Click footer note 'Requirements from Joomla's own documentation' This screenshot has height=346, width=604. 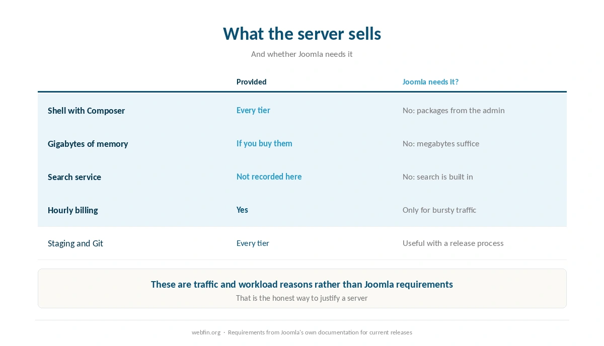(x=320, y=332)
